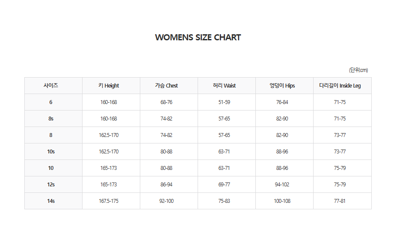
Task: Select the size 14s row label
Action: point(51,201)
